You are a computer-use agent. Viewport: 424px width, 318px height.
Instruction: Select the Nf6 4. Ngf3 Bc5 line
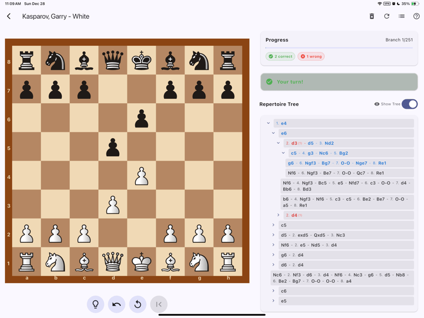pyautogui.click(x=347, y=186)
